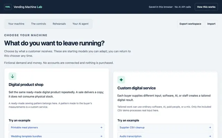Click the Vending Machine Lab title
The height and width of the screenshot is (138, 222).
pos(28,7)
